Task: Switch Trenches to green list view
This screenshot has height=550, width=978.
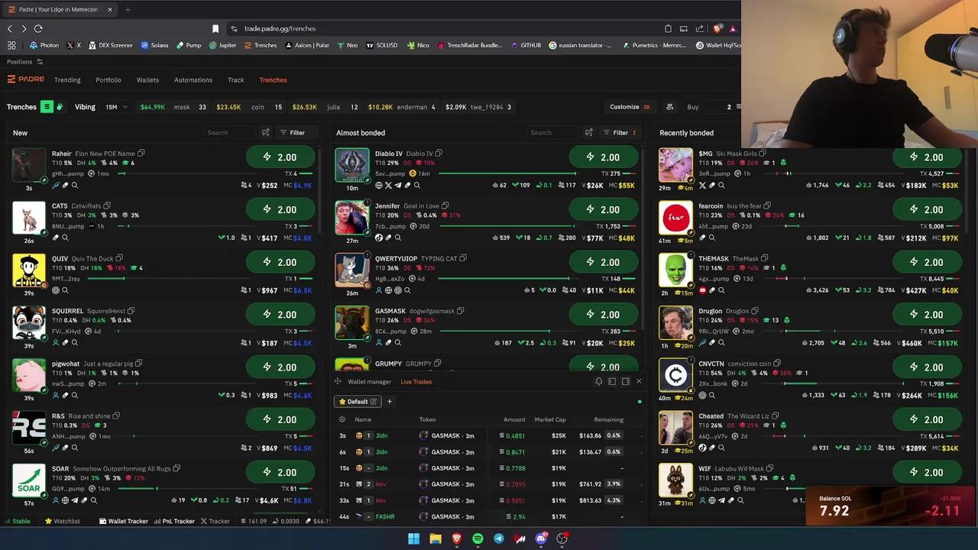Action: pyautogui.click(x=47, y=107)
